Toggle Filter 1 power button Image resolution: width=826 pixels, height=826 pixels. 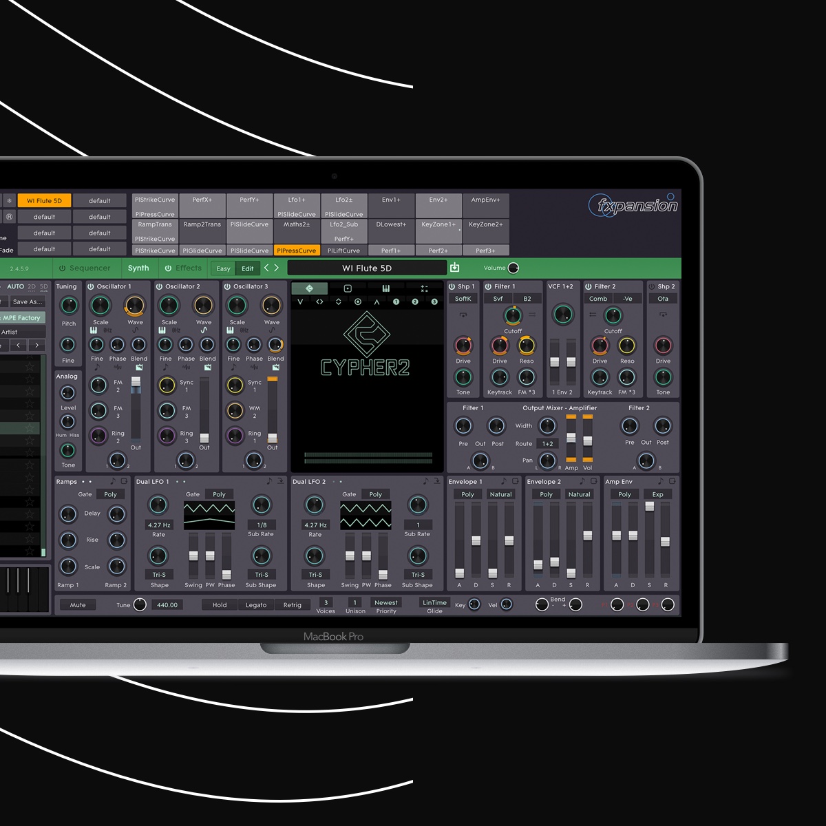point(488,286)
